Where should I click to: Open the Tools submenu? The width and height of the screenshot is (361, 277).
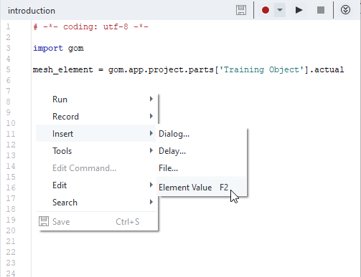(95, 151)
